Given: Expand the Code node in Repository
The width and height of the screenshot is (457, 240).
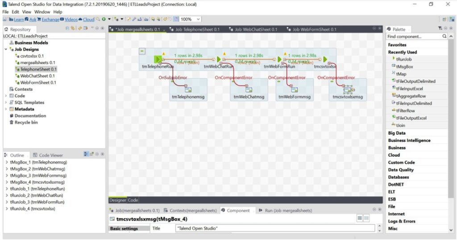Looking at the screenshot, I should pyautogui.click(x=6, y=96).
